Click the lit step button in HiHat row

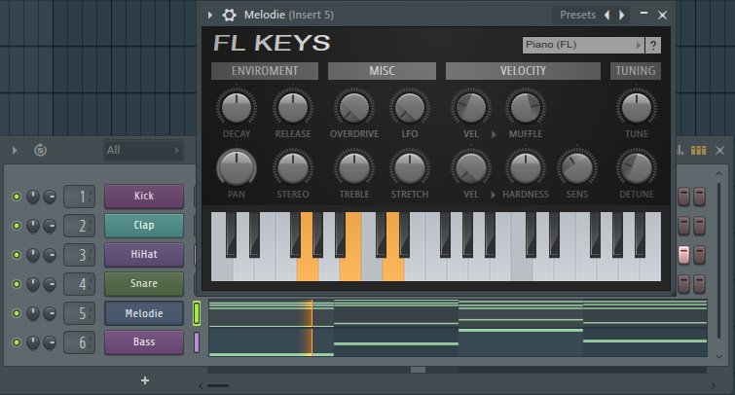tap(684, 255)
